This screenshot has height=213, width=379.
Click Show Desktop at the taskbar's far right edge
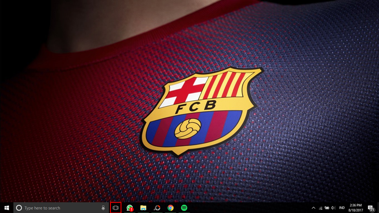378,208
